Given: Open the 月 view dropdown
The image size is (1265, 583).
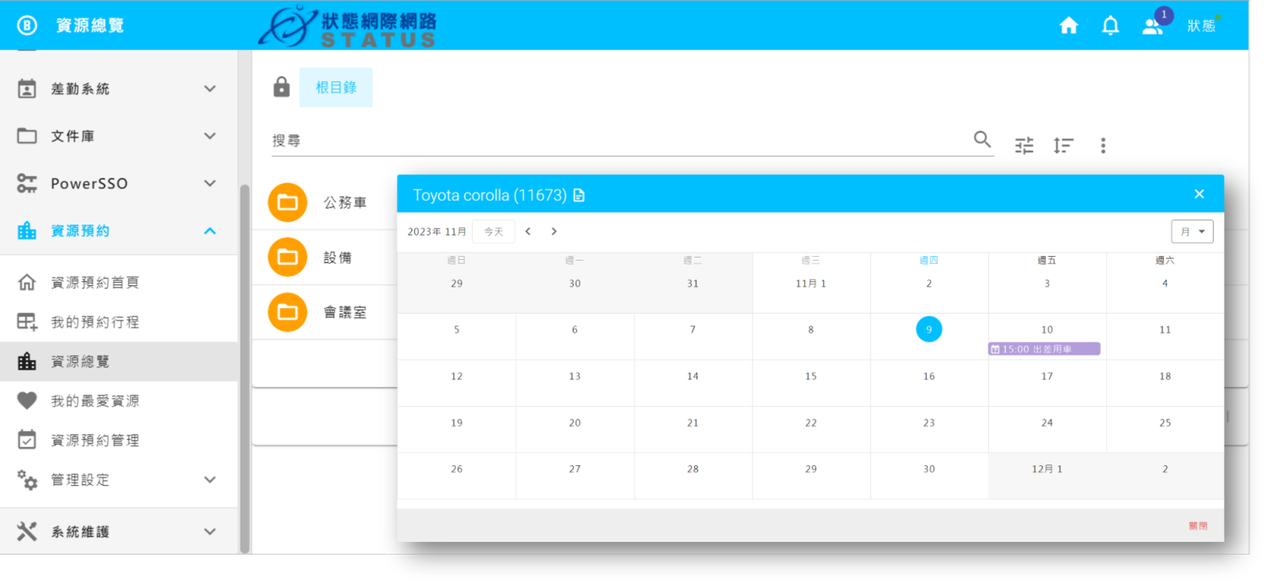Looking at the screenshot, I should pos(1191,231).
